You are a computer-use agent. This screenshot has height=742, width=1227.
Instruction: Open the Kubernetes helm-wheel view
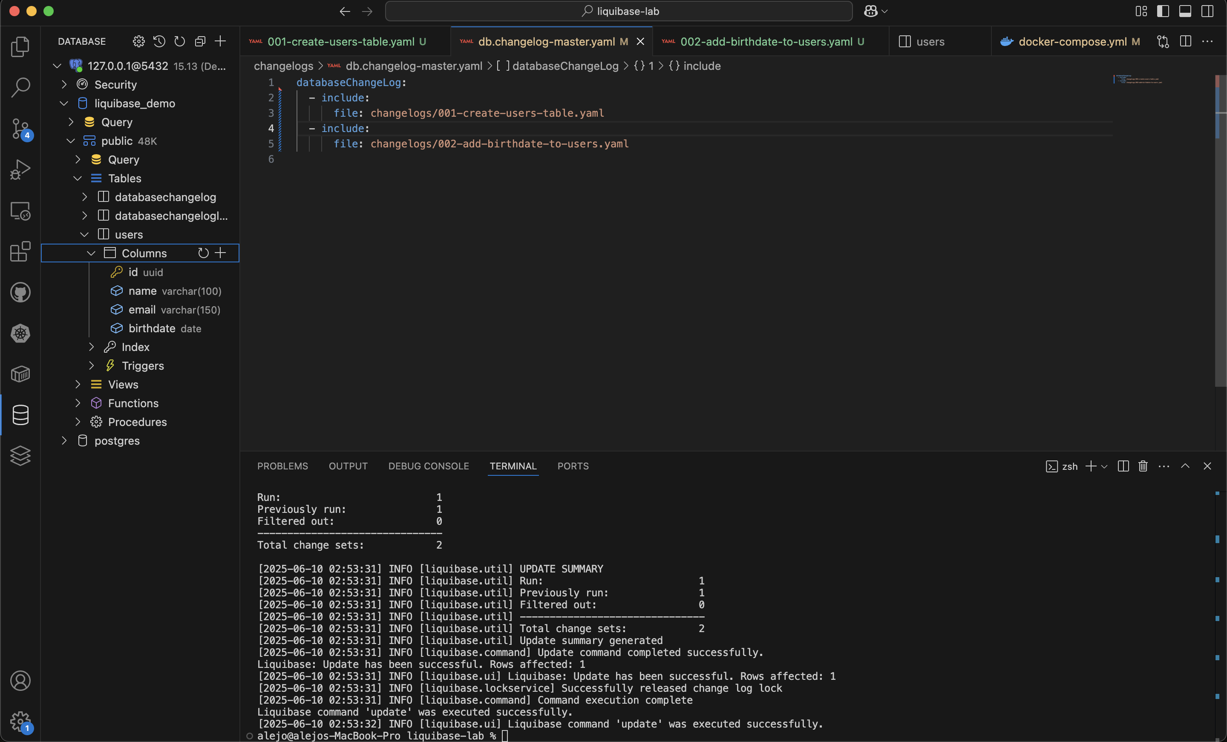[x=20, y=333]
